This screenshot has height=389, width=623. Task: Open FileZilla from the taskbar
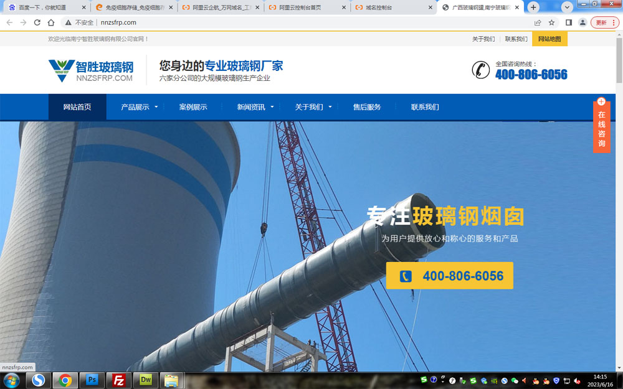(x=118, y=380)
